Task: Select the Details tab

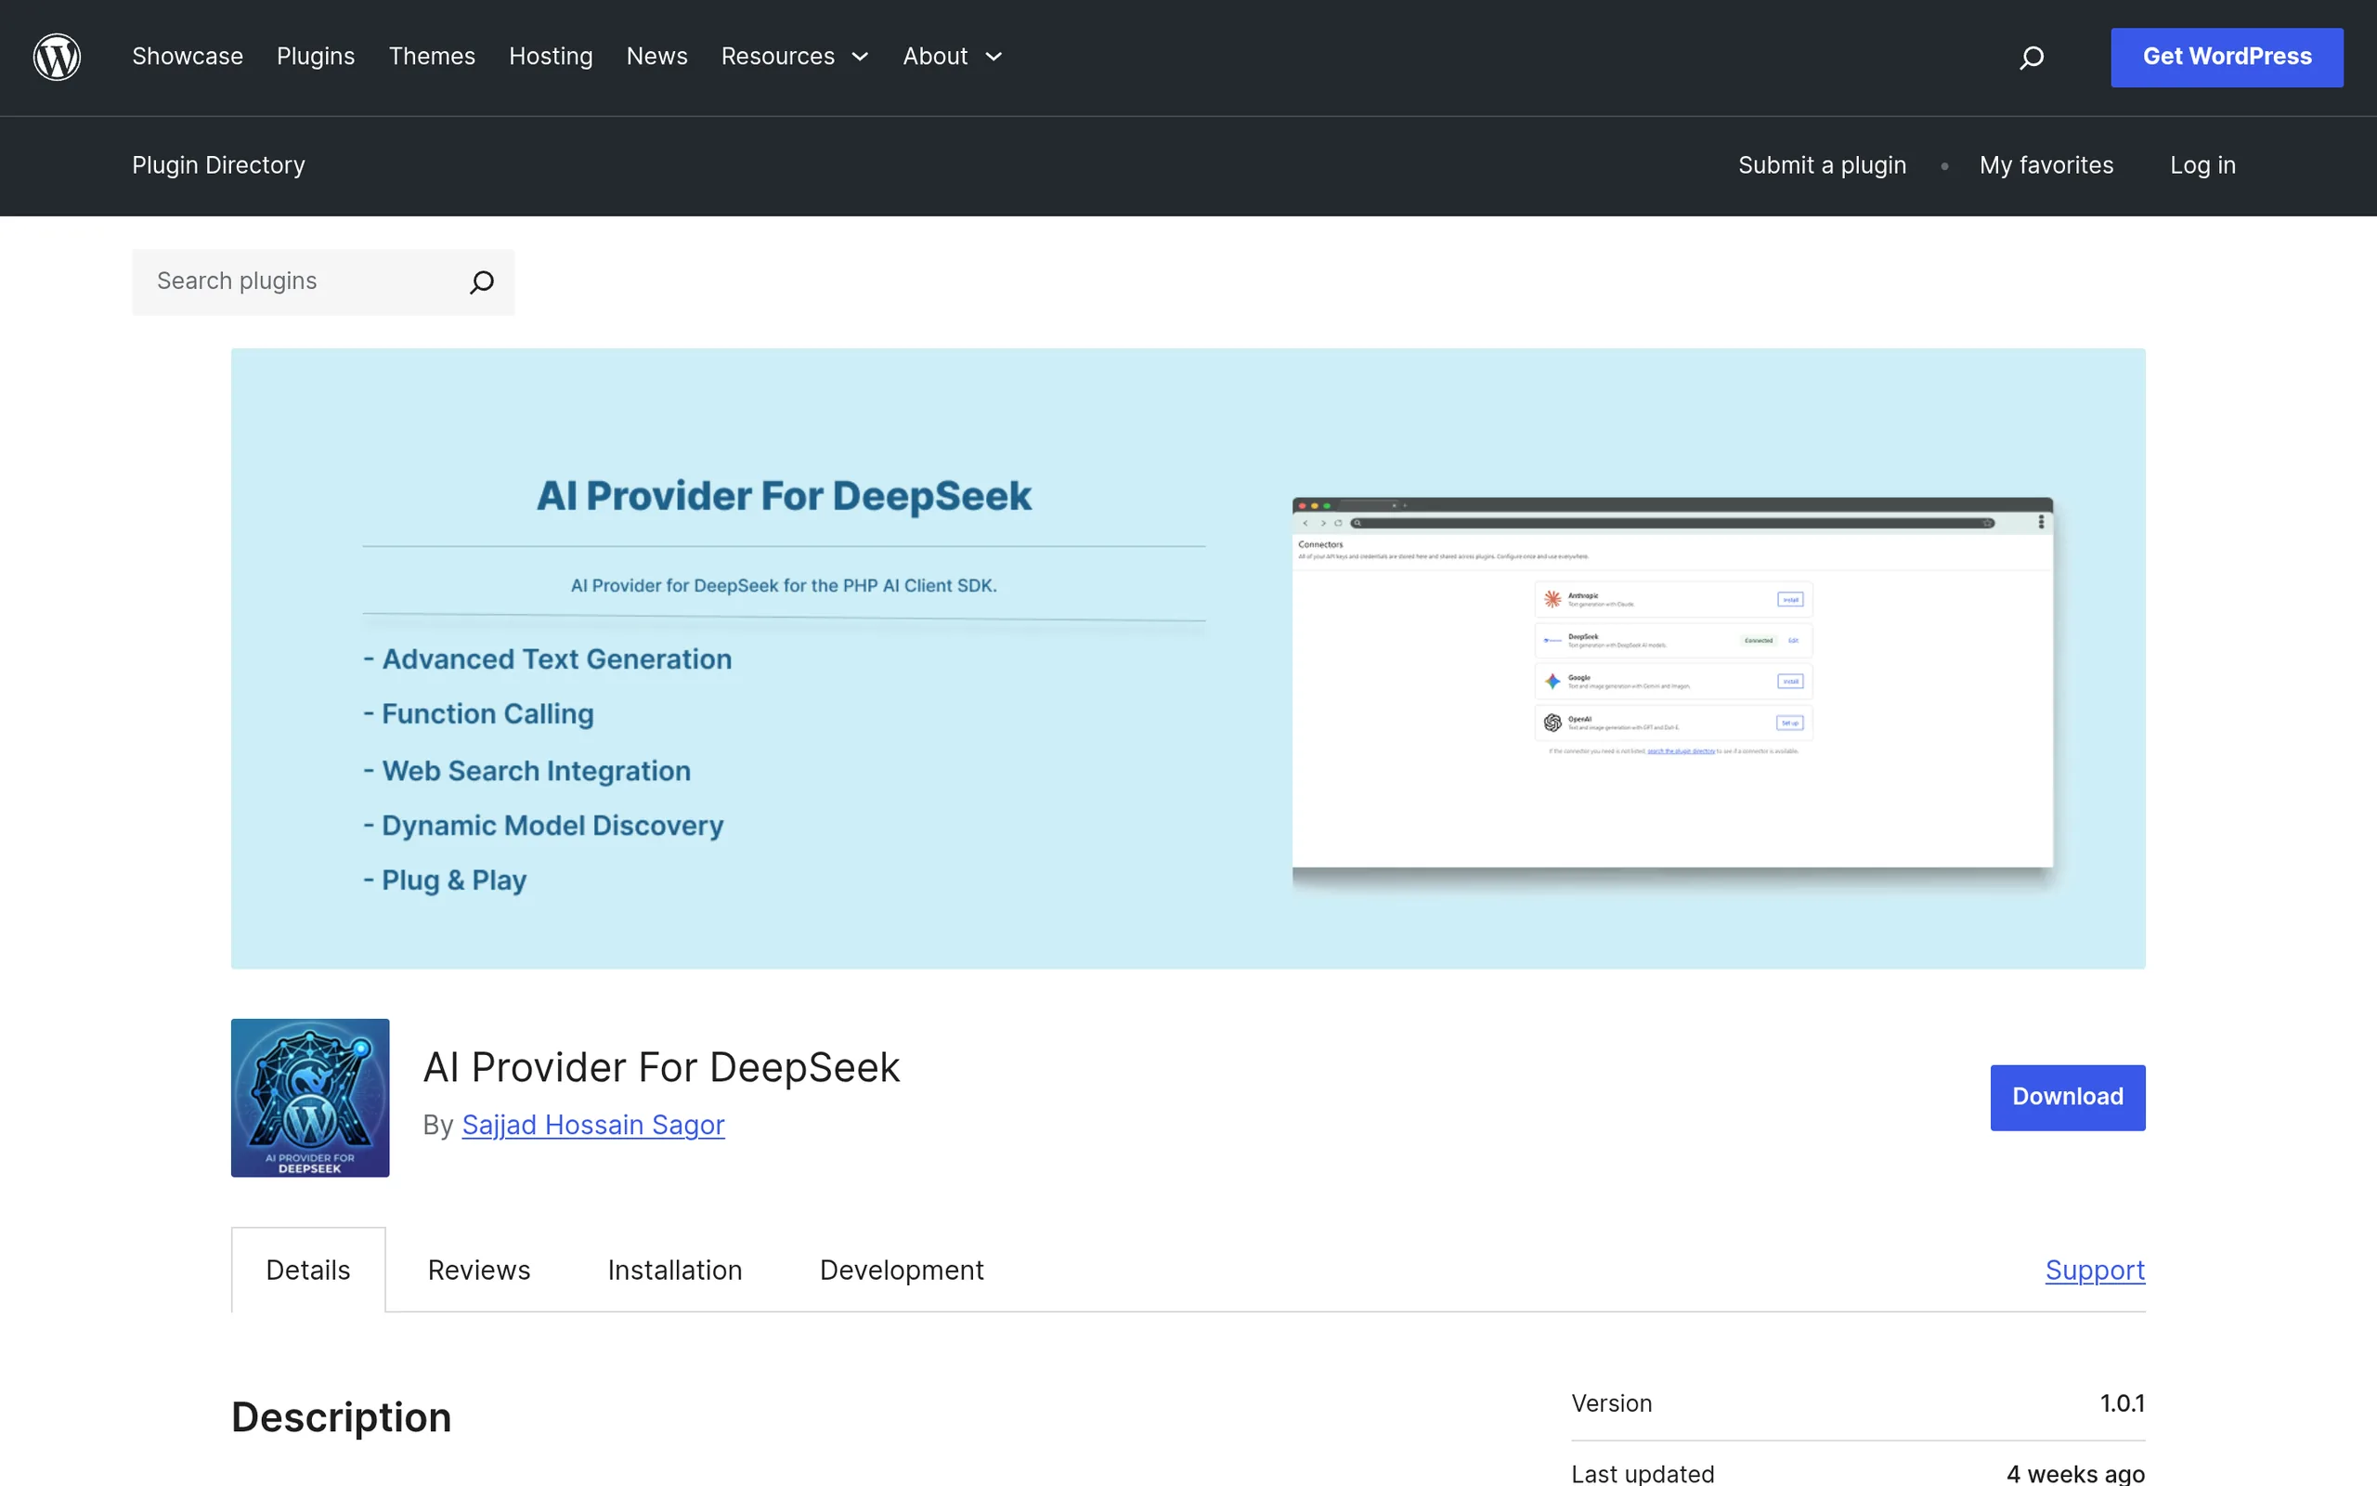Action: (308, 1270)
